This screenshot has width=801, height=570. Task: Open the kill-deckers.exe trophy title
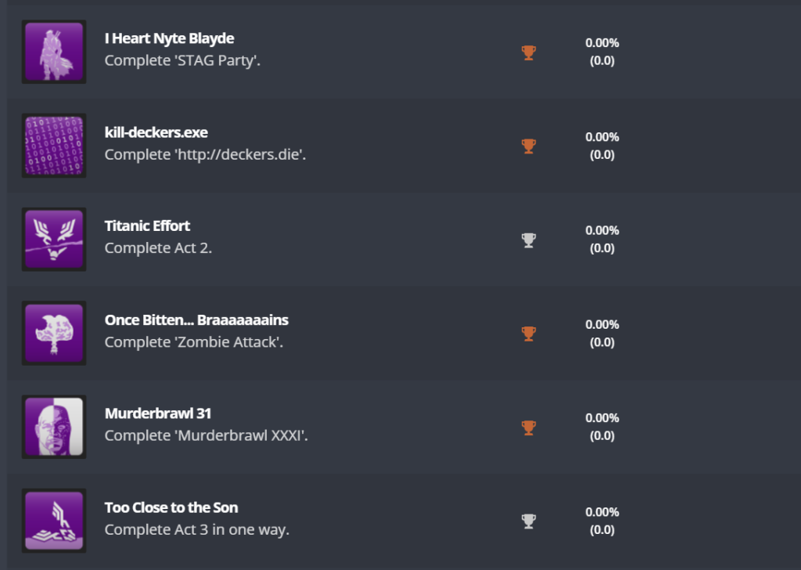click(156, 132)
